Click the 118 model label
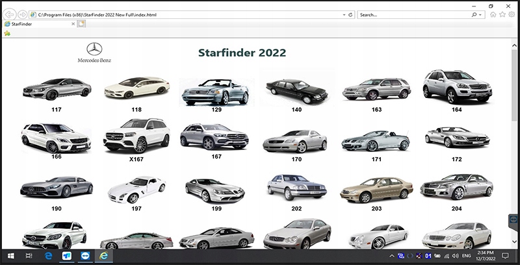 pos(136,110)
